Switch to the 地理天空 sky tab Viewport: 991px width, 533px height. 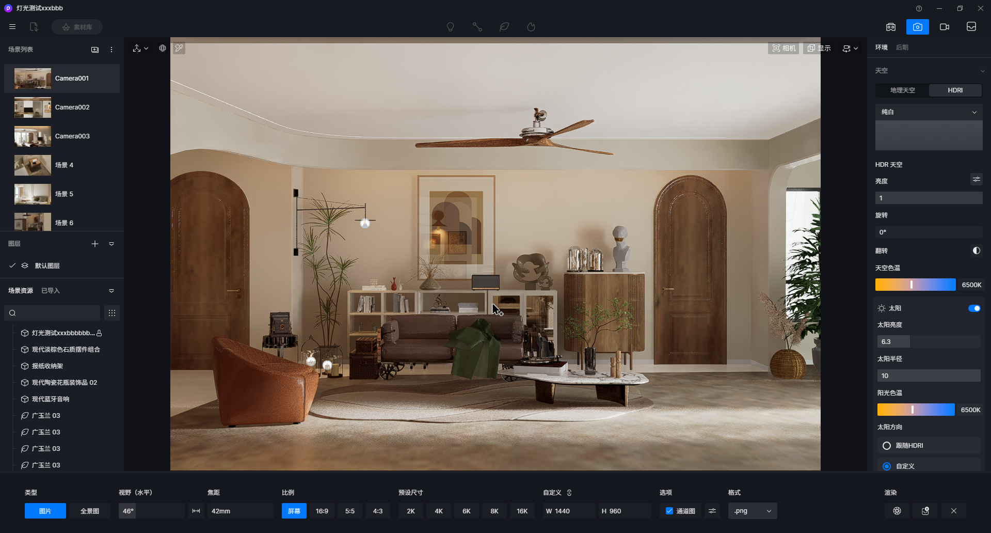902,90
